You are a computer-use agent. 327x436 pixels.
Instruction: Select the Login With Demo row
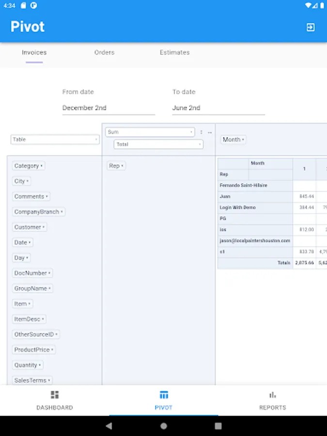pyautogui.click(x=255, y=208)
